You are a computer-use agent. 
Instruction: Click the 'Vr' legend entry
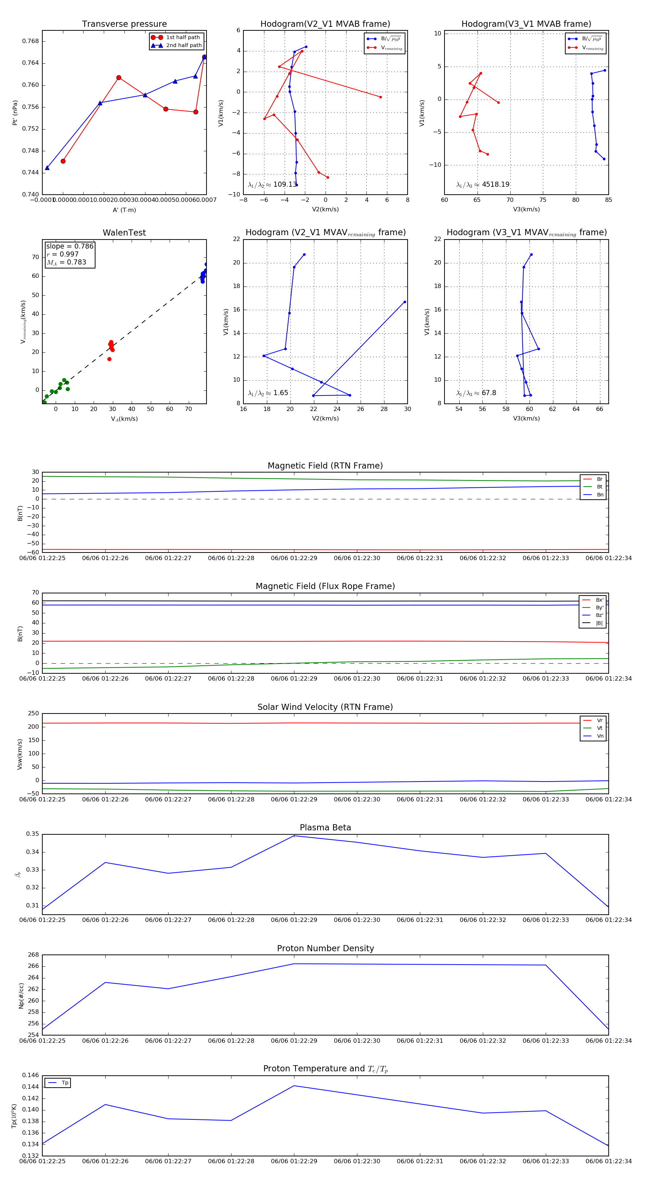[x=593, y=720]
